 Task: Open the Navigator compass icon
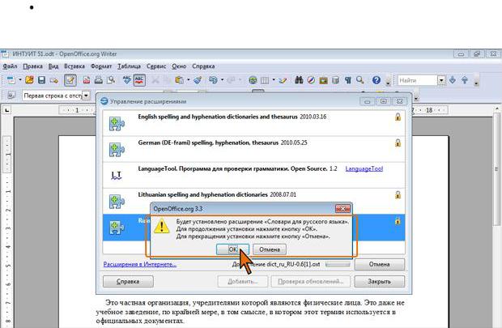pyautogui.click(x=311, y=80)
